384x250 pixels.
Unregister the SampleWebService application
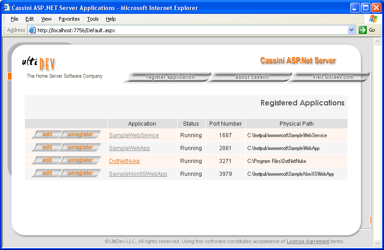coord(80,134)
